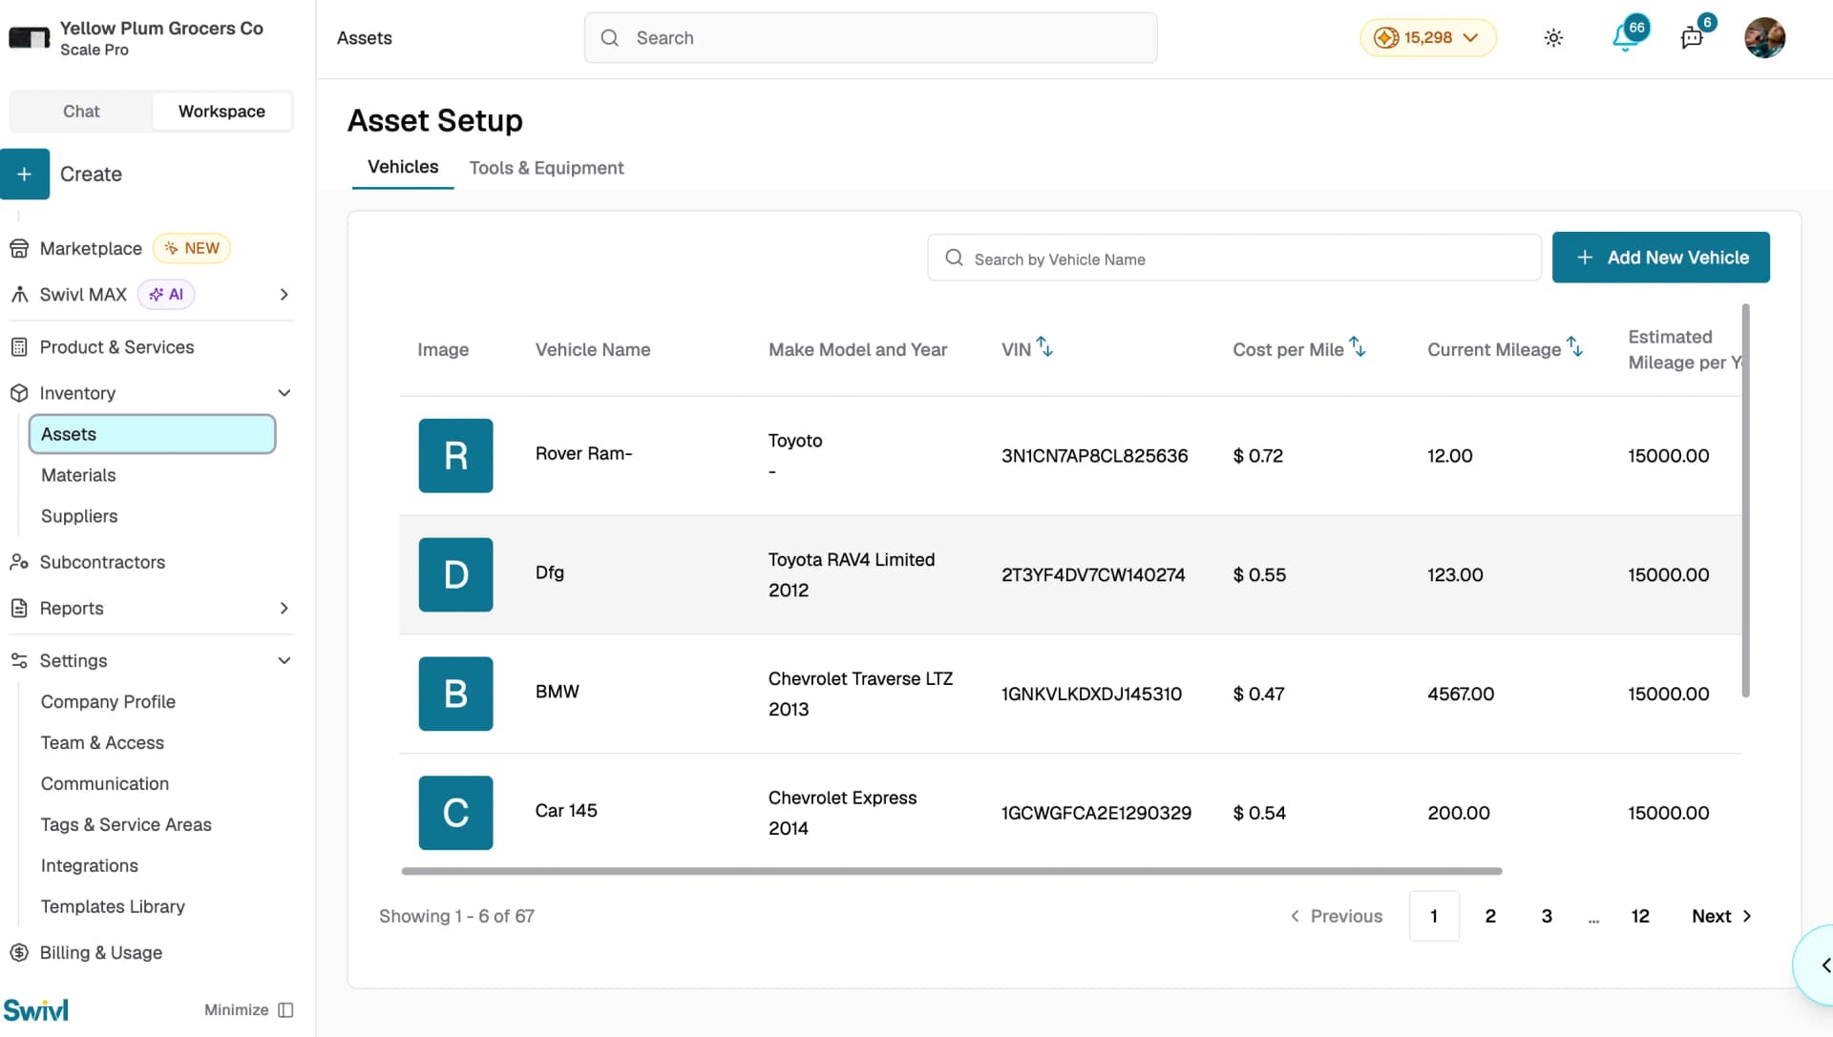1833x1037 pixels.
Task: Click the Minimize sidebar panel icon
Action: (x=285, y=1010)
